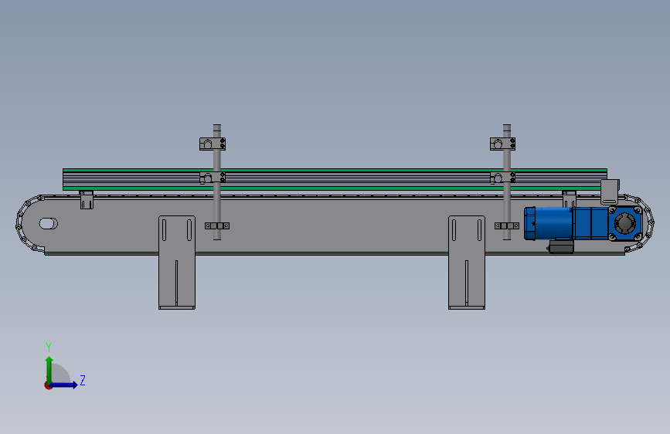Select the right support leg bracket
670x434 pixels.
coord(467,263)
